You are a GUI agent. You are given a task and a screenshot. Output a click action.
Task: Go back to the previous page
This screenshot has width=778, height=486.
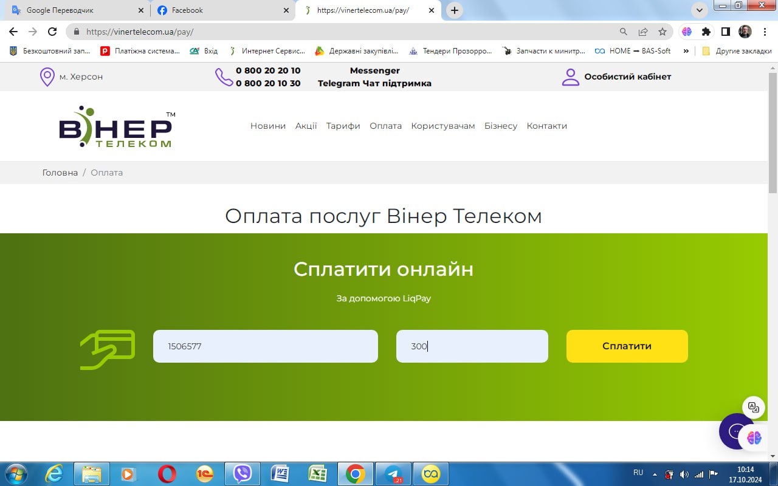[13, 32]
